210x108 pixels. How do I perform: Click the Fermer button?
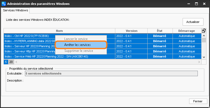point(198,101)
